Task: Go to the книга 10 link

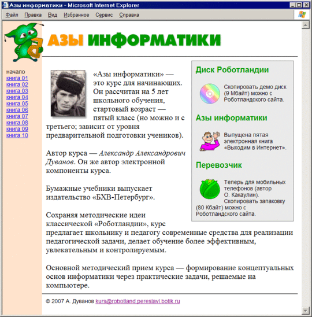Action: [x=17, y=135]
